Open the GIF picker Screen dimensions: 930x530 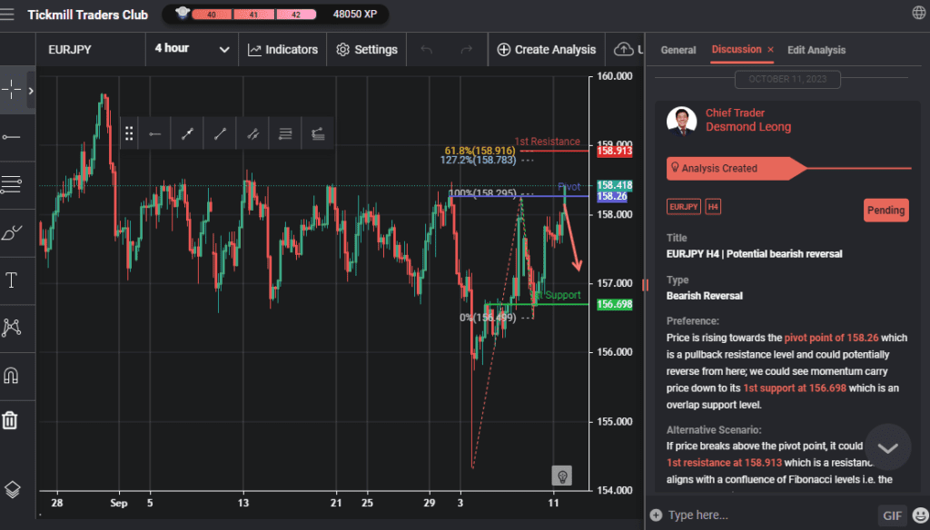[x=892, y=515]
